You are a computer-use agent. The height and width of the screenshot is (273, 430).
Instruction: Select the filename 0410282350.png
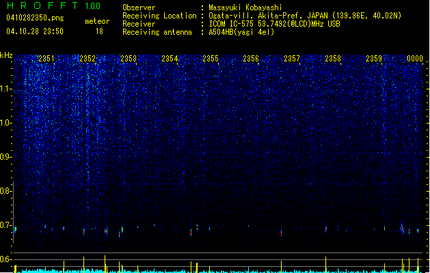tap(35, 18)
